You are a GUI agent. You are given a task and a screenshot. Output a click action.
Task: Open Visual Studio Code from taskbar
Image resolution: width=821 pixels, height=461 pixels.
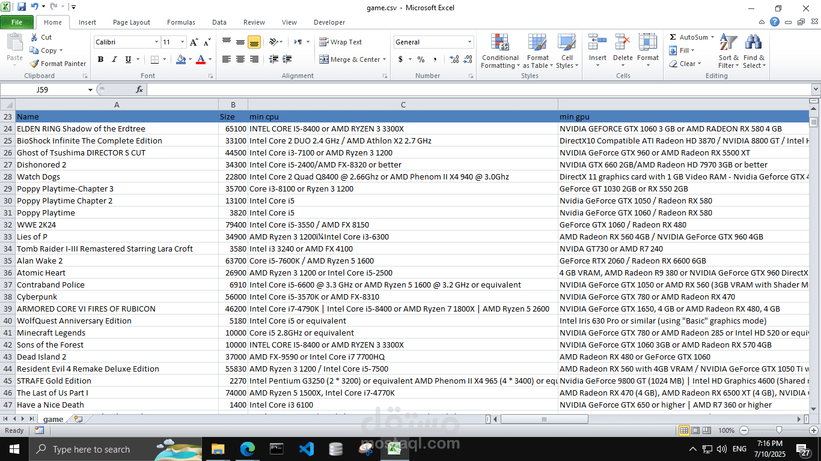pyautogui.click(x=307, y=448)
